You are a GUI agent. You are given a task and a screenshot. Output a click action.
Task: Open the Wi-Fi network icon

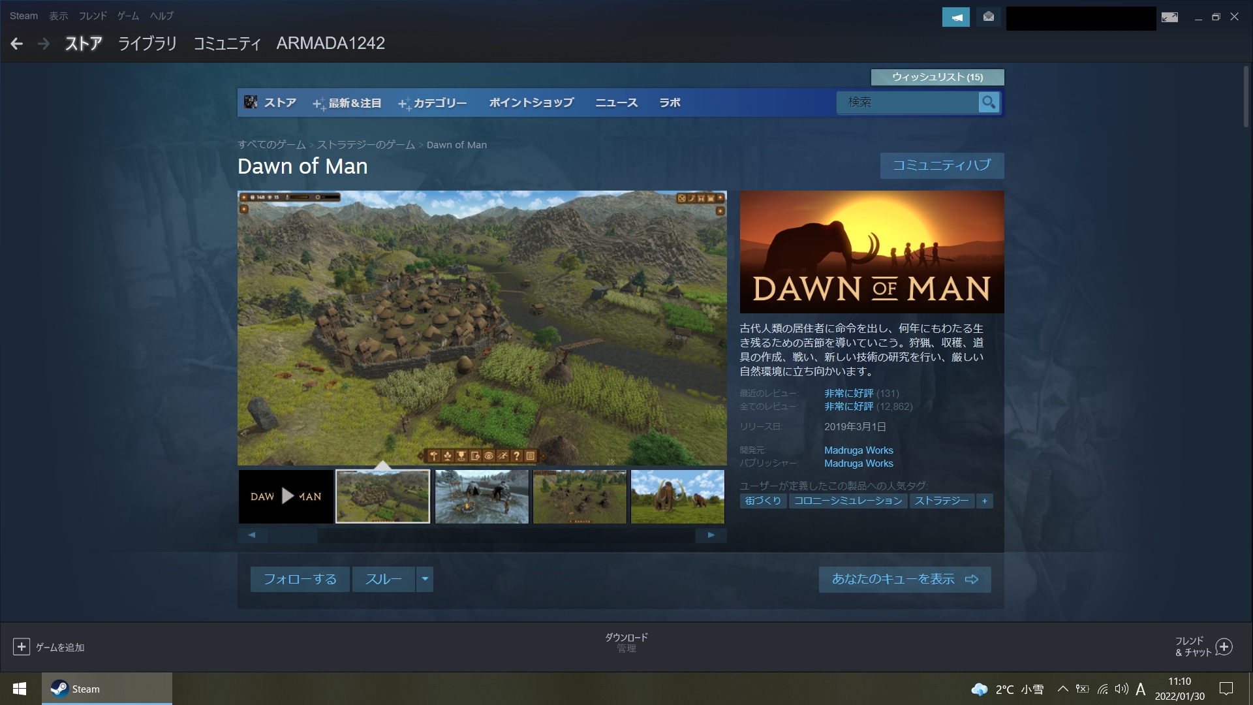(1102, 689)
